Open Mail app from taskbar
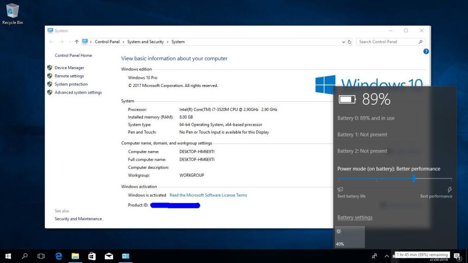This screenshot has height=263, width=468. (x=109, y=256)
